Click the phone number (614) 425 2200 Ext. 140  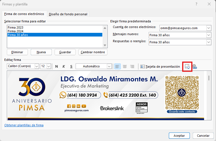click(x=131, y=95)
